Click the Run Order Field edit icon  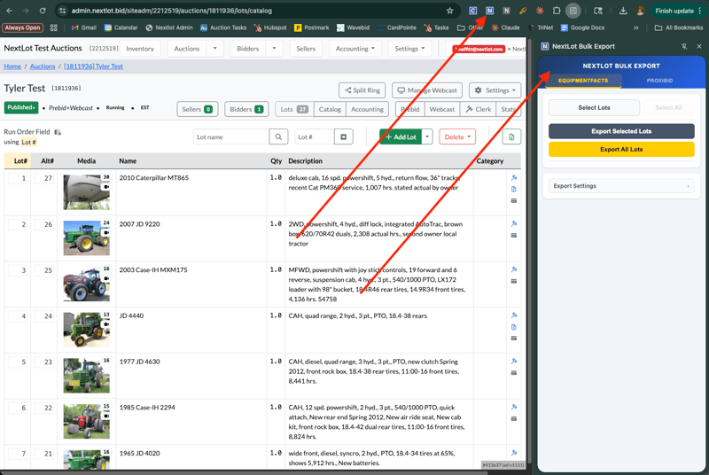point(58,132)
